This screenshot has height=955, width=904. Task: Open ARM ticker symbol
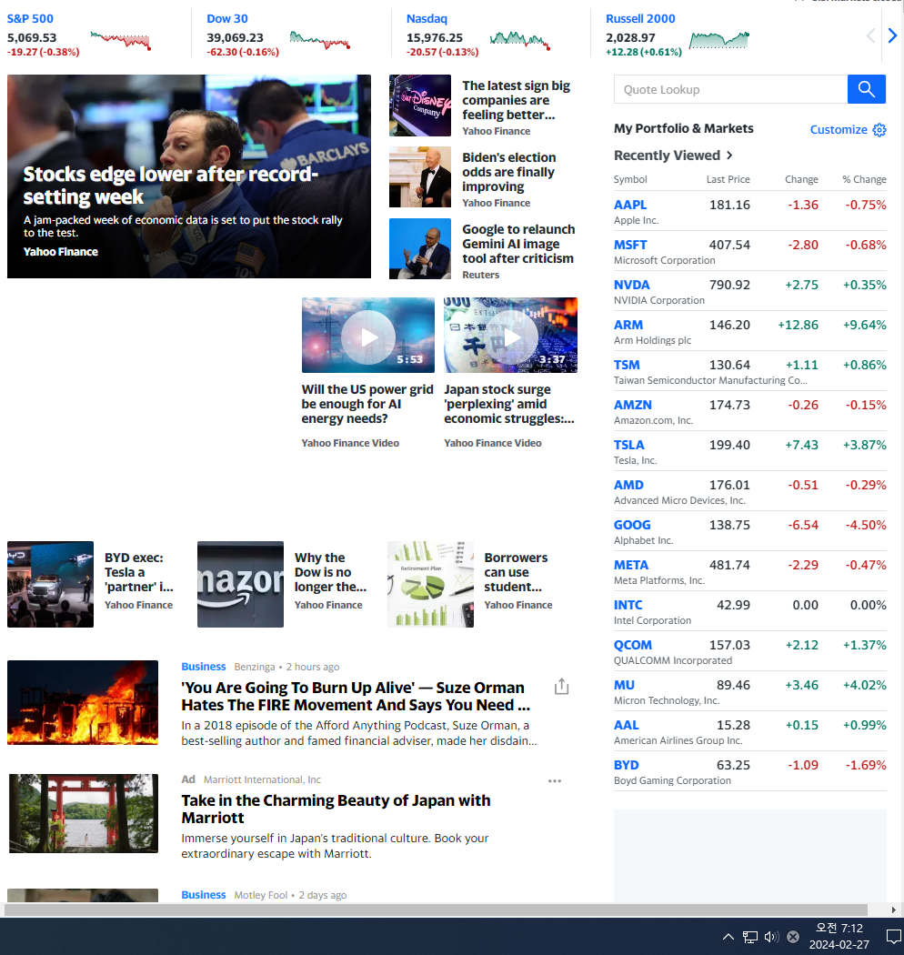pos(628,326)
